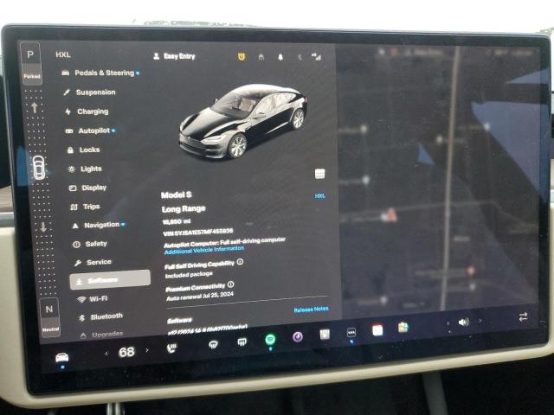Go to Safety settings
The height and width of the screenshot is (415, 554).
tap(90, 244)
